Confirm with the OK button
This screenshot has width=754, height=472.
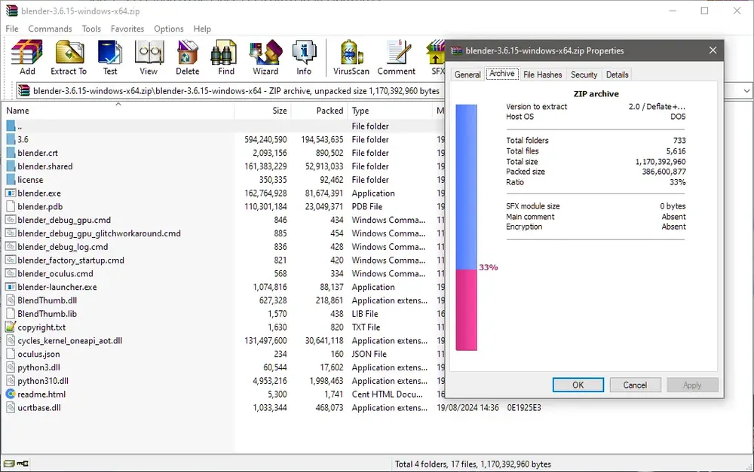[578, 385]
